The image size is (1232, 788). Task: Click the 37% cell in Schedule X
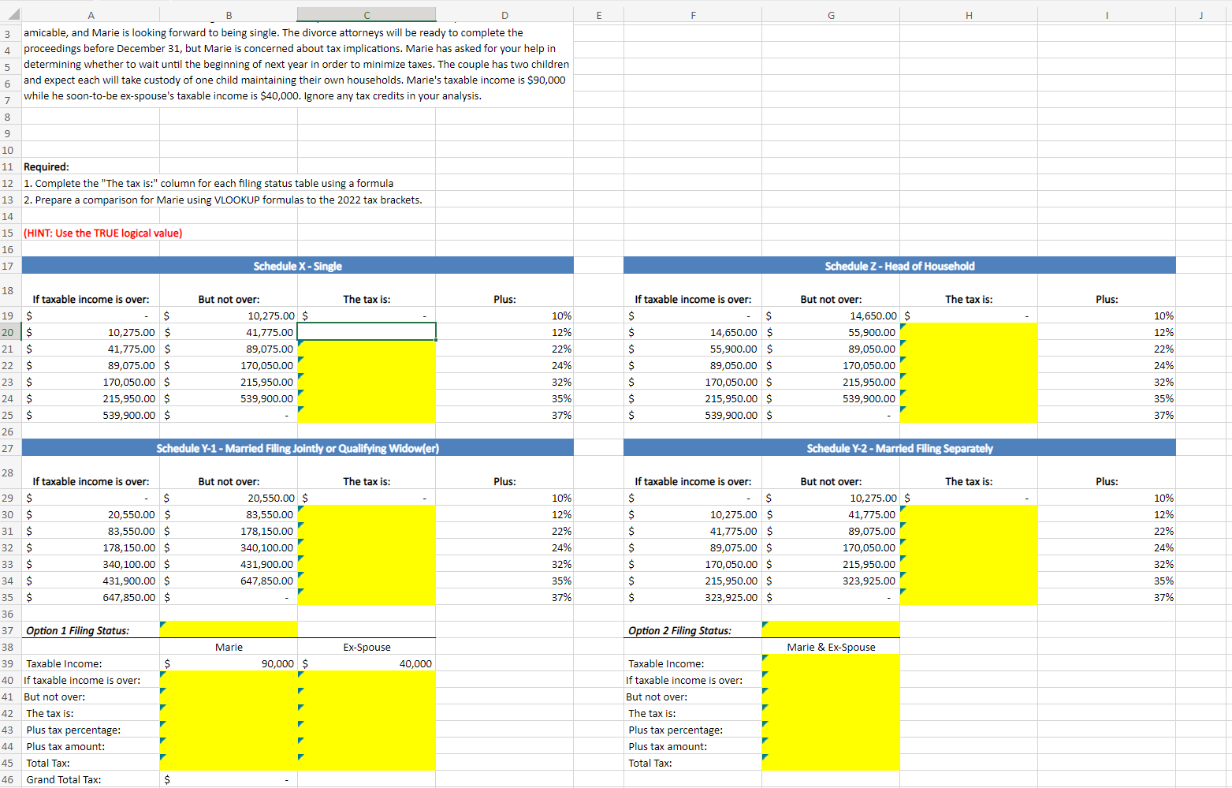(x=504, y=415)
